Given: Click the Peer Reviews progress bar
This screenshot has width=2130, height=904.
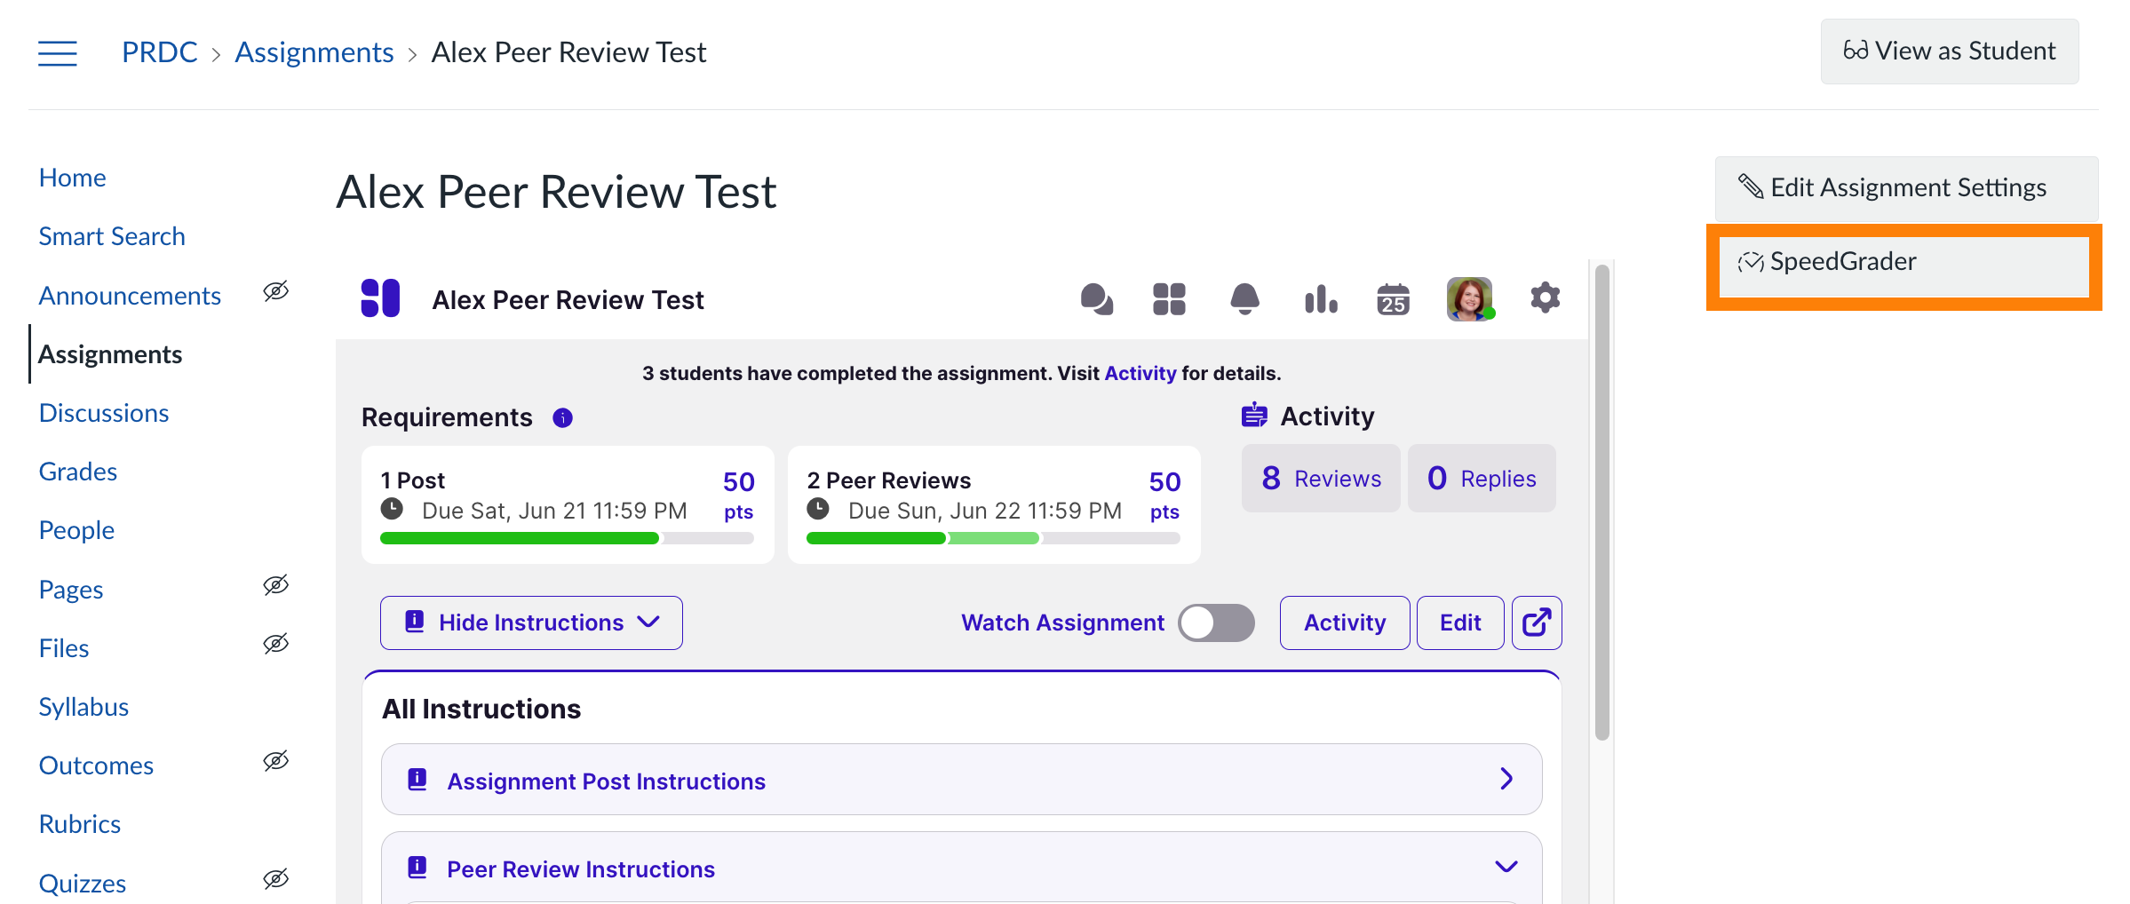Looking at the screenshot, I should (x=993, y=538).
